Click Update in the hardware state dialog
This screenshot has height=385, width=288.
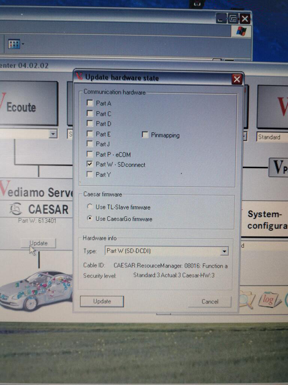click(102, 301)
